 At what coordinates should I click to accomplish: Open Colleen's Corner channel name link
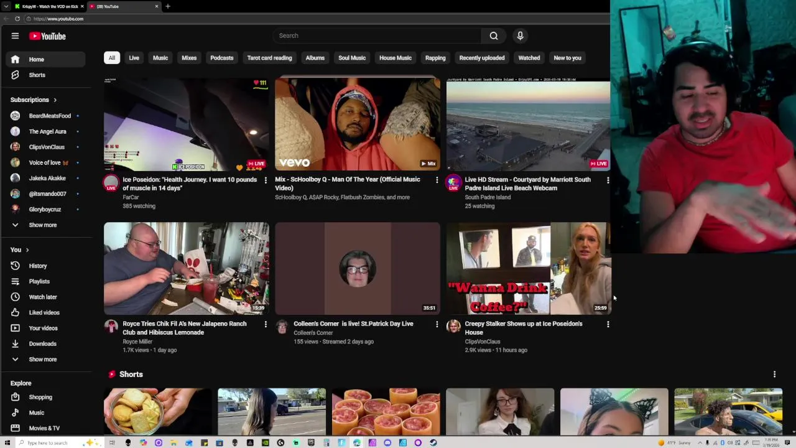click(x=313, y=333)
